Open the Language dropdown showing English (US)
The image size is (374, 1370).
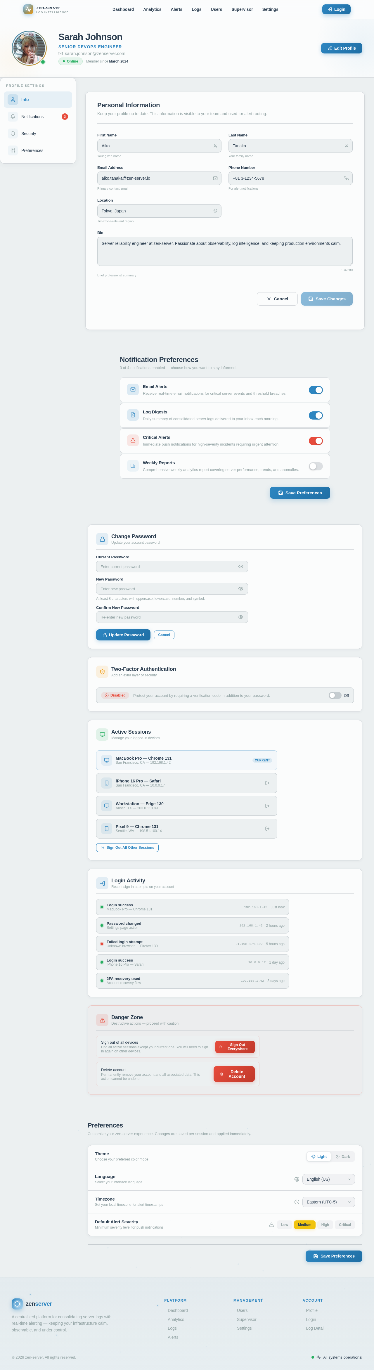pyautogui.click(x=328, y=1179)
